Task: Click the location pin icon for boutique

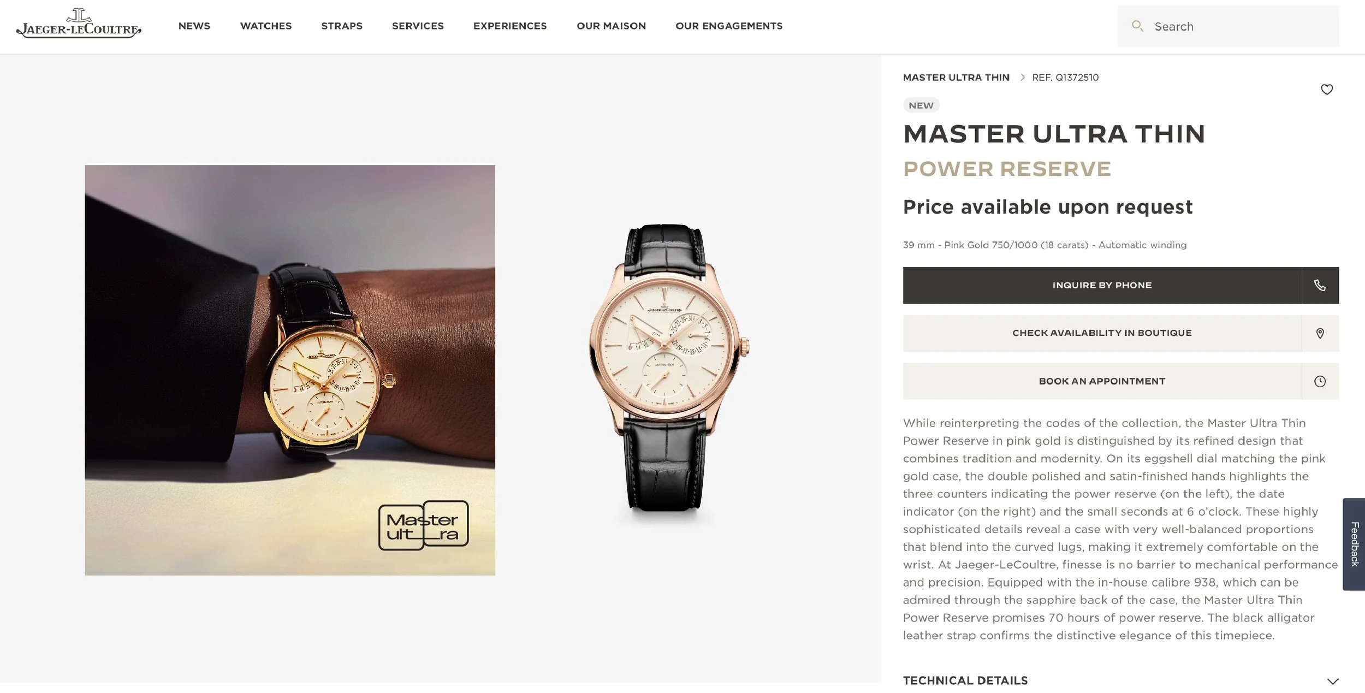Action: [x=1320, y=333]
